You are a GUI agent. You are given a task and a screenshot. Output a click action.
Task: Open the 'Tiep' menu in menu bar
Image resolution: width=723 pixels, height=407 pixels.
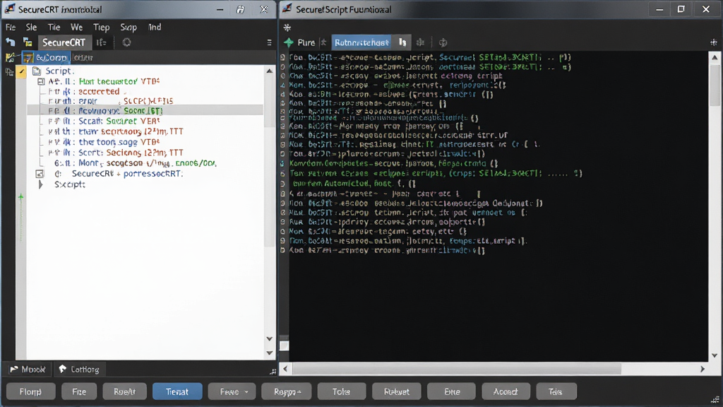point(102,28)
